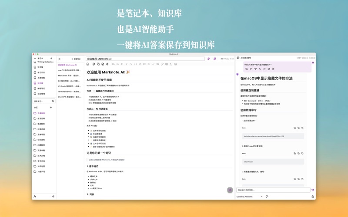This screenshot has width=348, height=217.
Task: Open the Git 版本控制 note
Action: 70,81
